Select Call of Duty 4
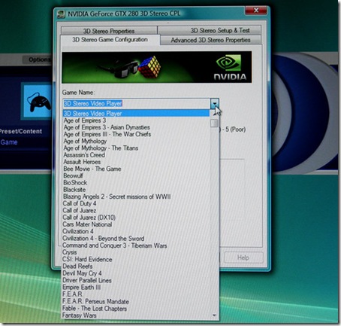 coord(136,203)
